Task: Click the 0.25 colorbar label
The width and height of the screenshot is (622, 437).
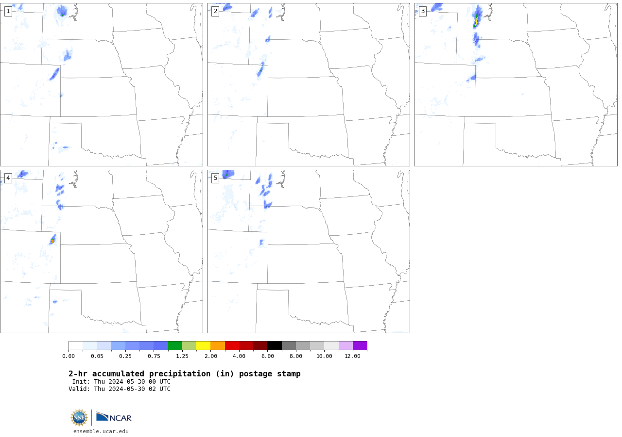Action: click(x=125, y=356)
